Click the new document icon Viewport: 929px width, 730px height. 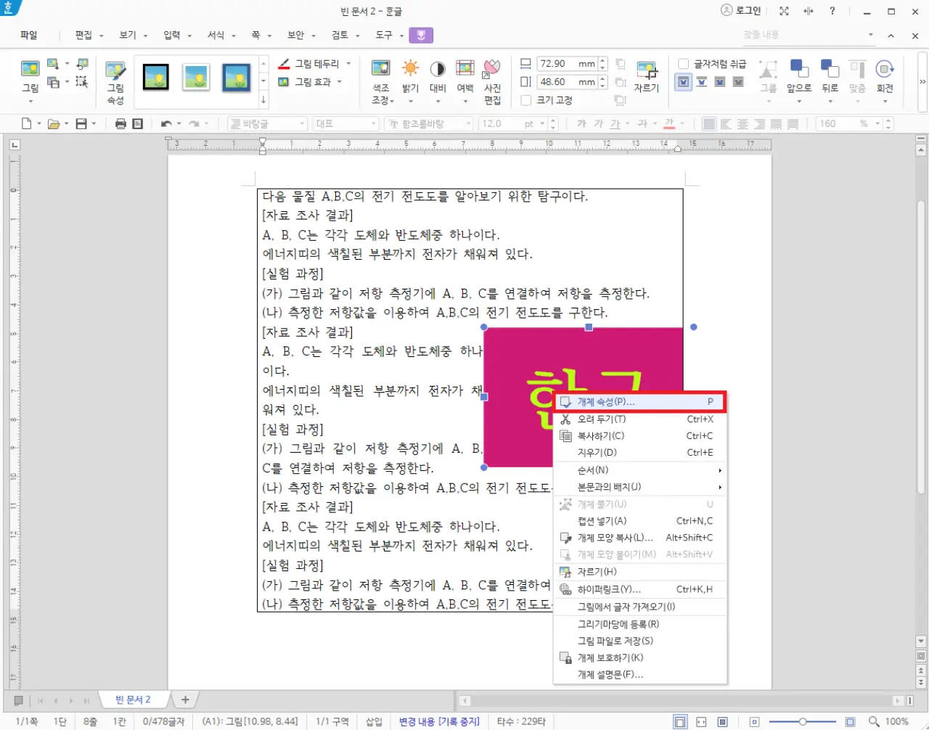[x=26, y=124]
